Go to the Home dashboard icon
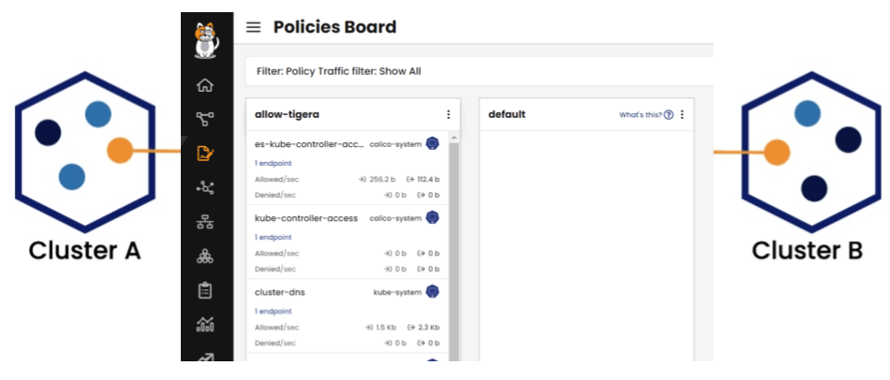This screenshot has height=380, width=890. 205,86
